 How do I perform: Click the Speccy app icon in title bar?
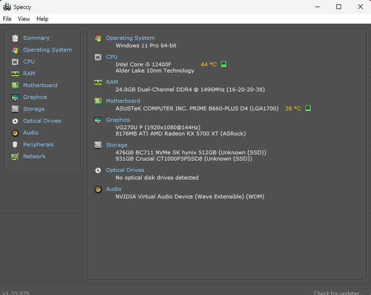pyautogui.click(x=7, y=7)
